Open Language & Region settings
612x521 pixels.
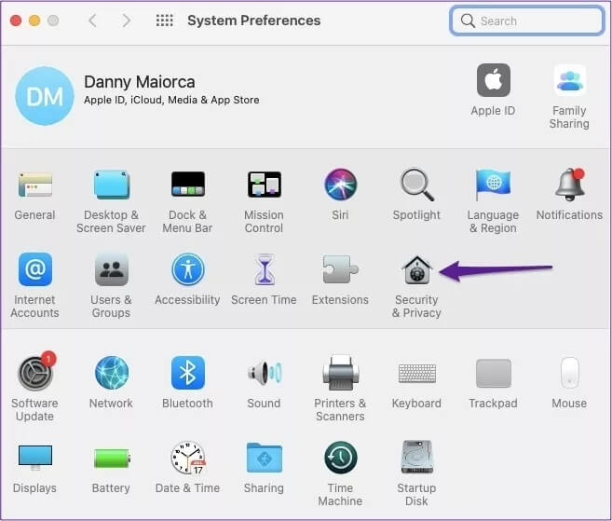tap(493, 185)
